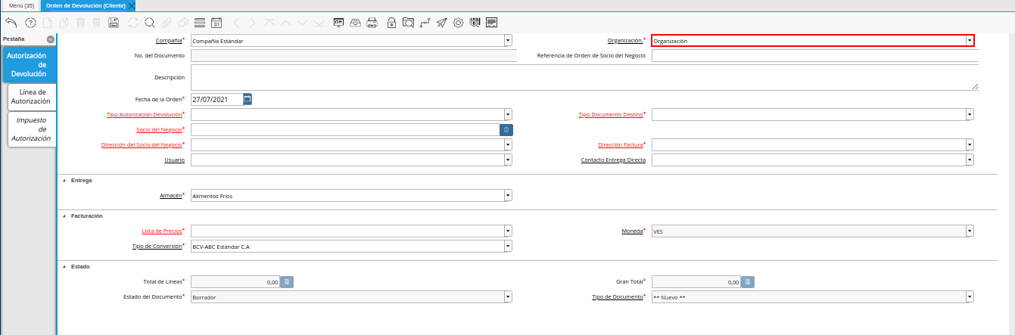
Task: Open Tipo Documento Destino dropdown
Action: (x=970, y=114)
